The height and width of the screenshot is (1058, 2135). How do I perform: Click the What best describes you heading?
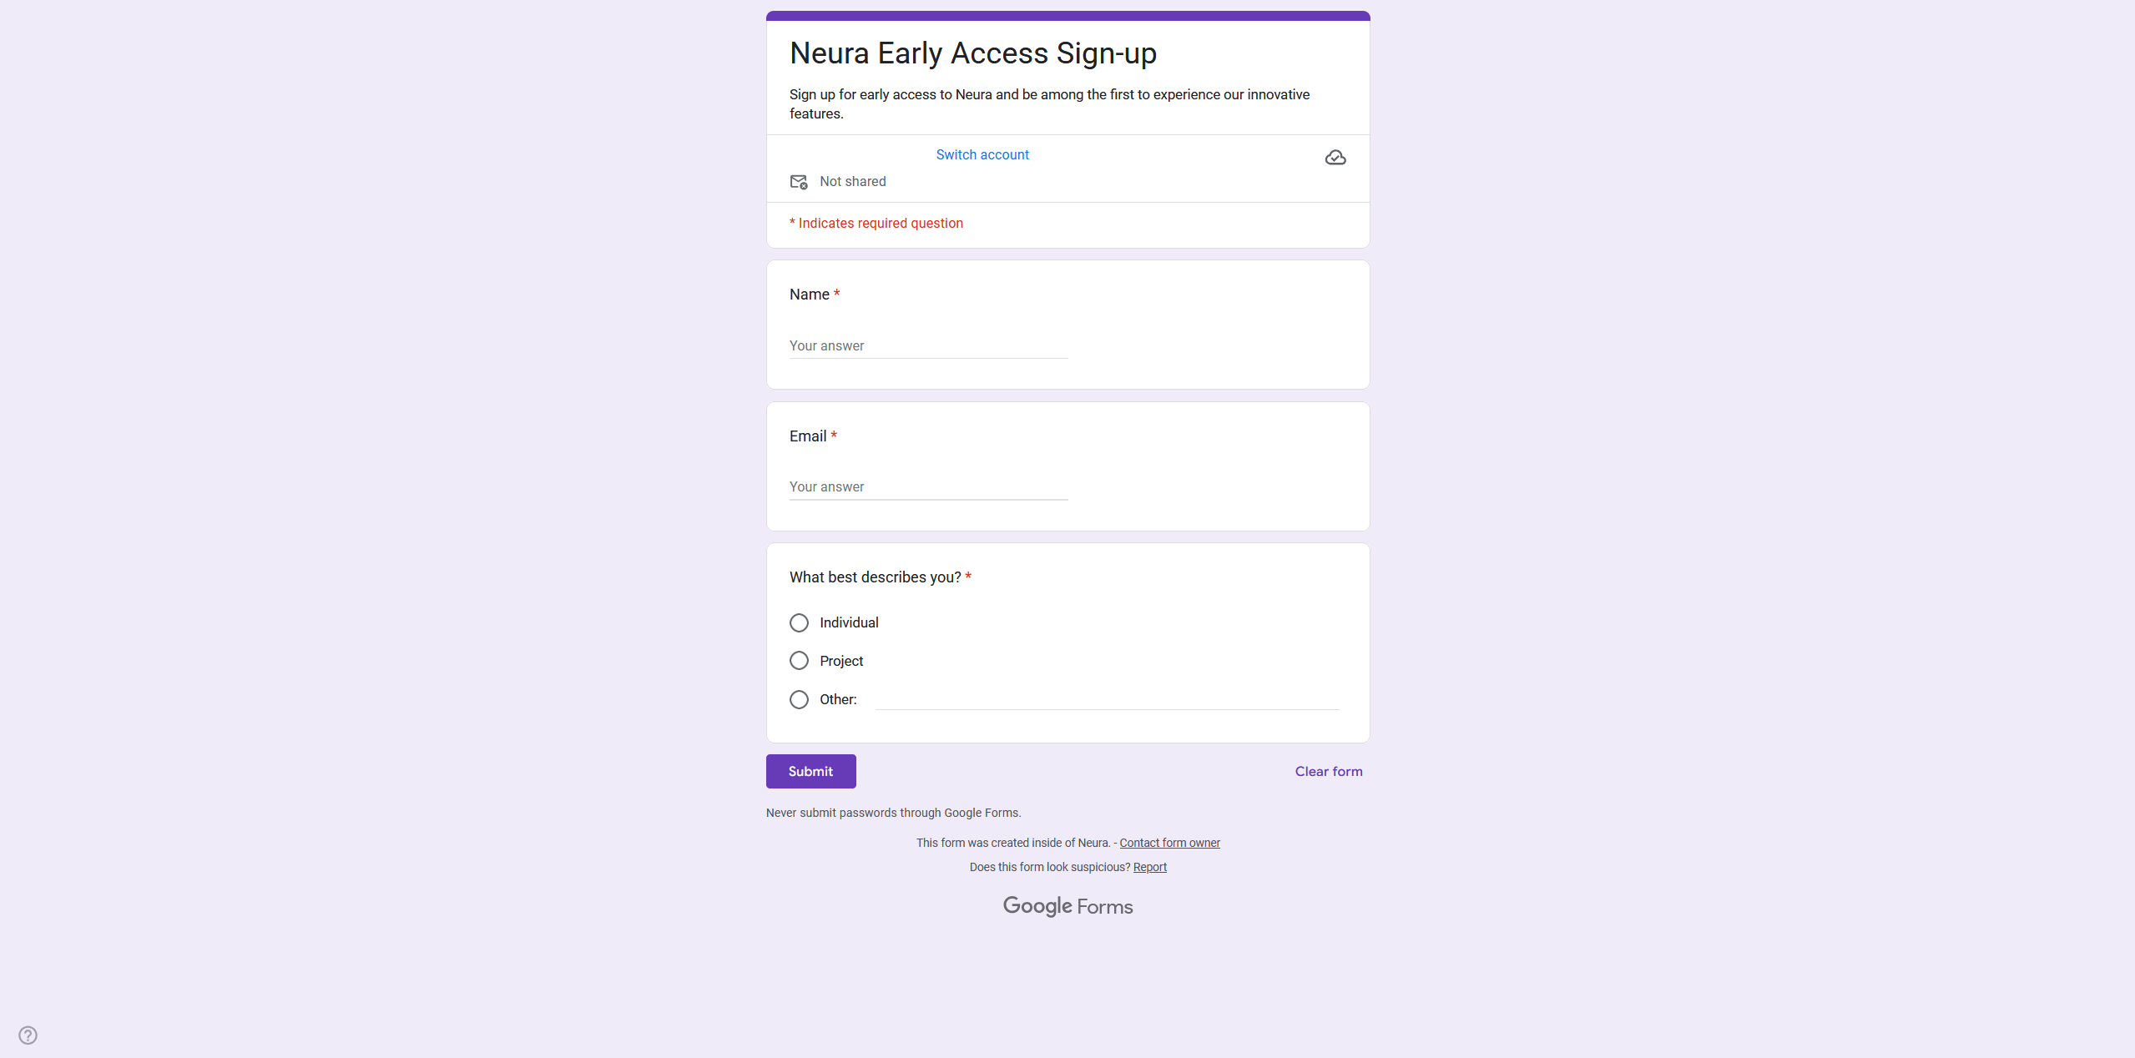tap(875, 577)
